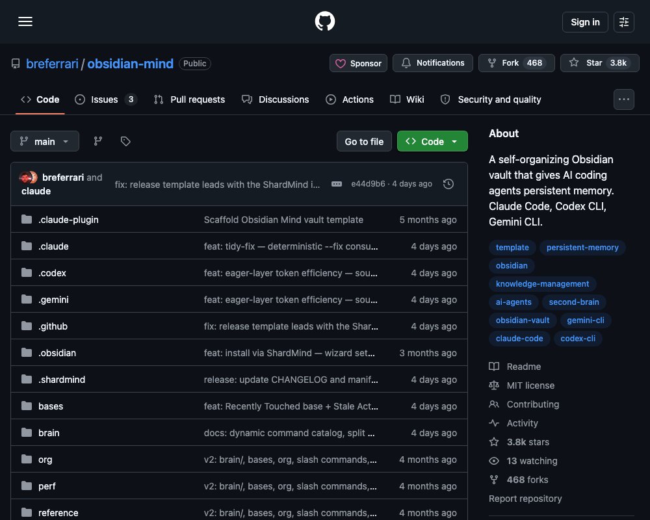Open the .codex folder
Viewport: 650px width, 520px height.
click(x=52, y=273)
